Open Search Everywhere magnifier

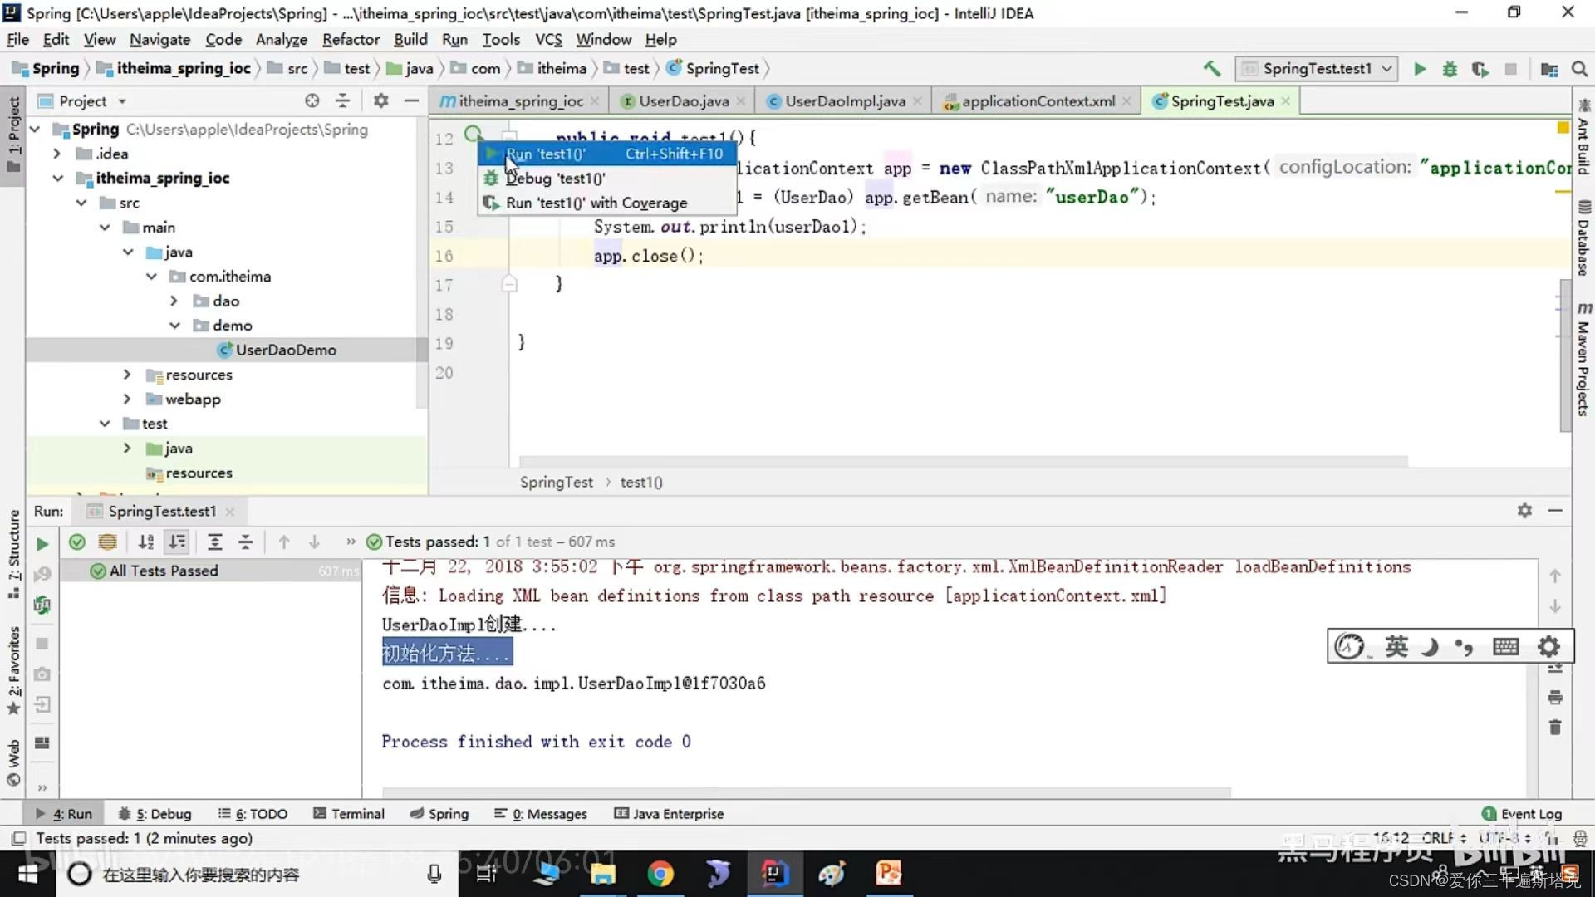pyautogui.click(x=1579, y=69)
